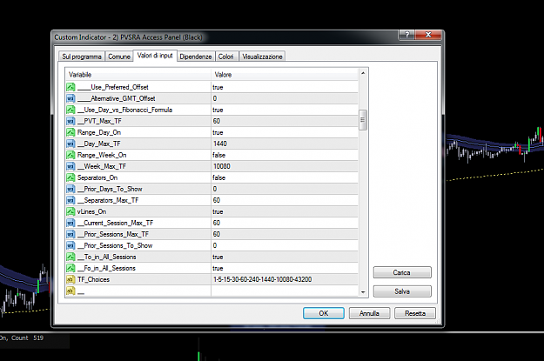Click the Day_Max_TF integer icon
544x361 pixels.
point(71,144)
